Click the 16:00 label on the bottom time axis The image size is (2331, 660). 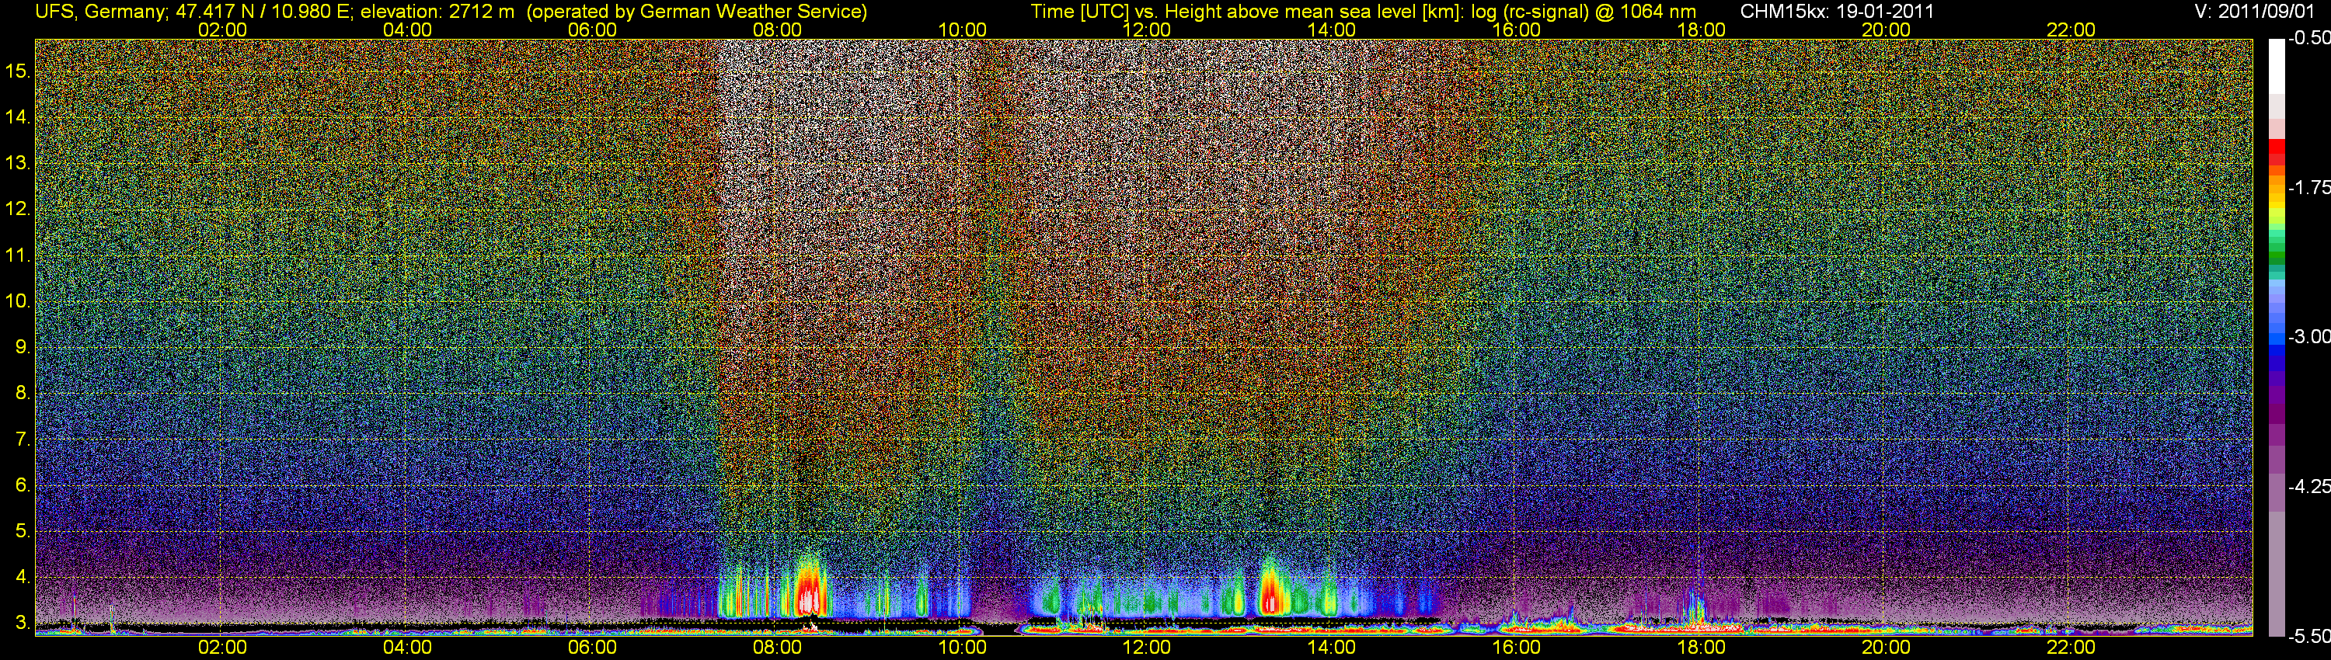pos(1517,648)
